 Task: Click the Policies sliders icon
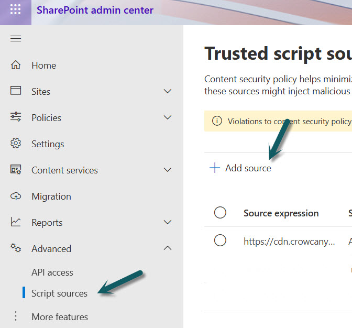16,117
